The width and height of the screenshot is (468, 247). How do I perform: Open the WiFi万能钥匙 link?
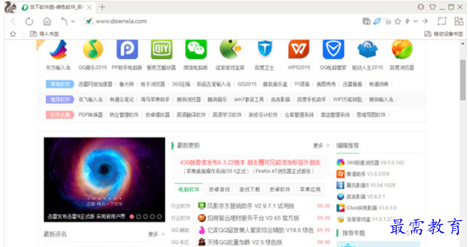click(347, 99)
